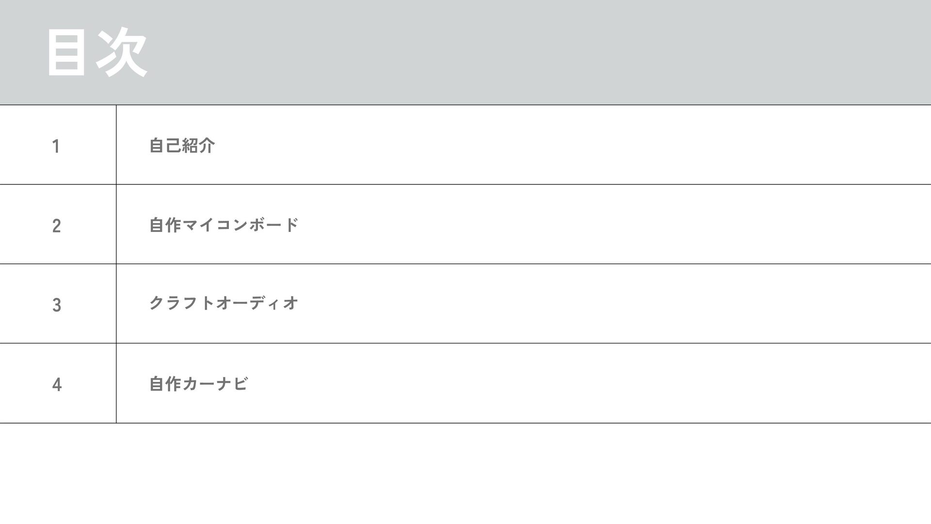Open the 自作カーナビ entry
931x524 pixels.
(198, 384)
